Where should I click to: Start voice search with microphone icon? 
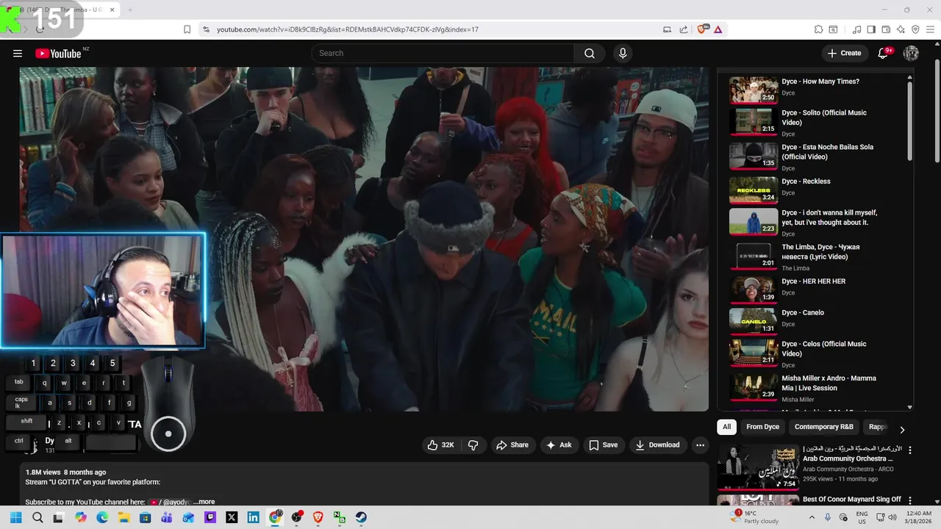coord(623,53)
